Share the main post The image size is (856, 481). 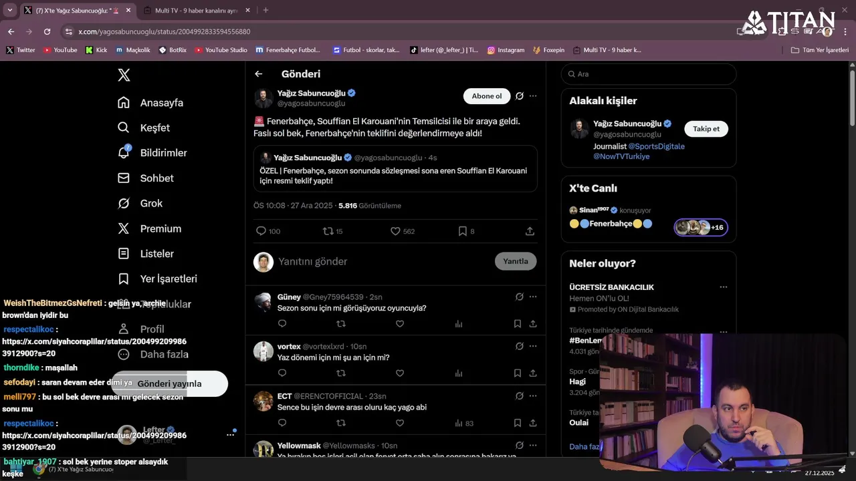(530, 231)
